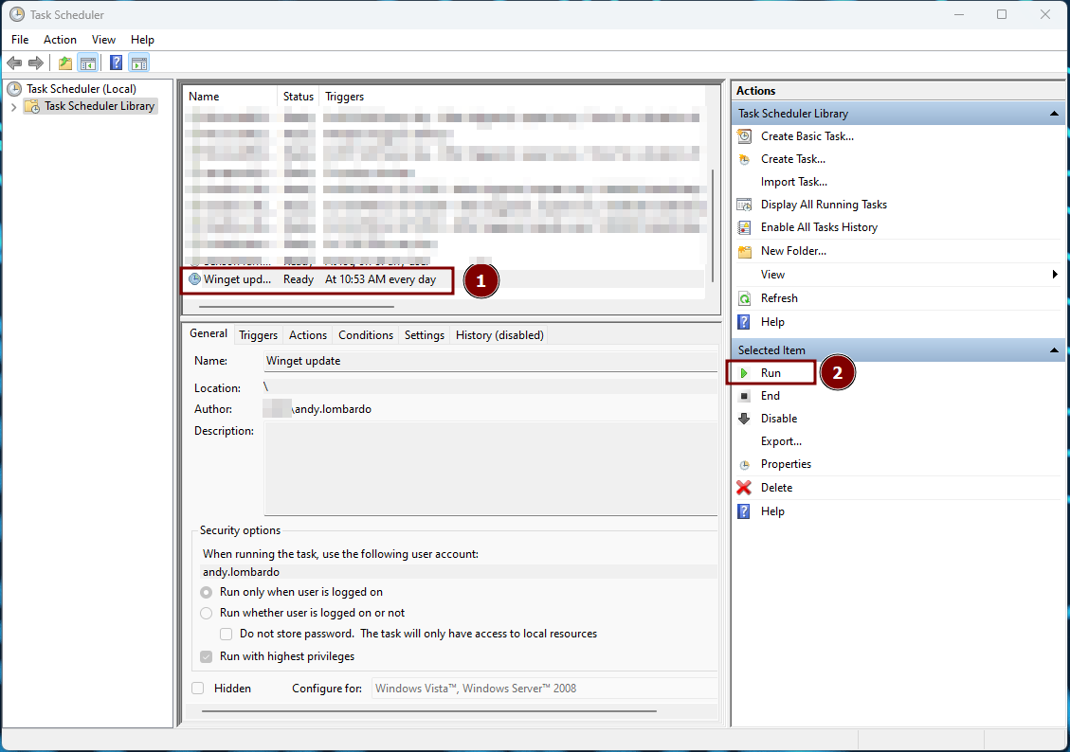1070x752 pixels.
Task: Click the green Run icon in Actions
Action: click(744, 373)
